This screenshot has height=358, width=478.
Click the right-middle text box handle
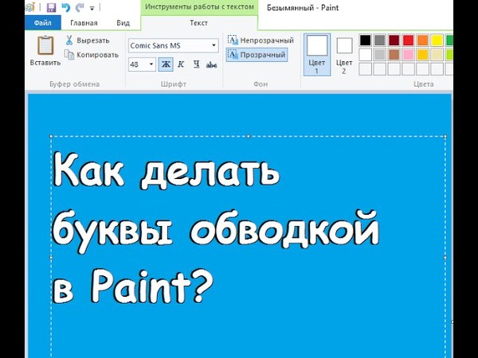(445, 258)
